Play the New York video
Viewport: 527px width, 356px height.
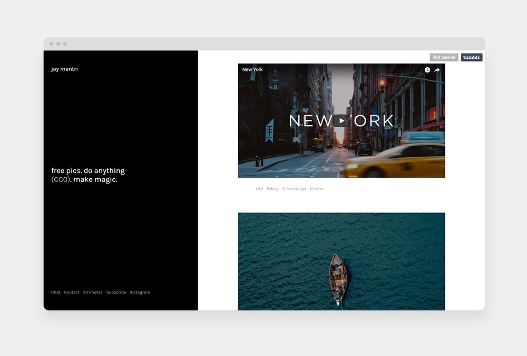341,121
